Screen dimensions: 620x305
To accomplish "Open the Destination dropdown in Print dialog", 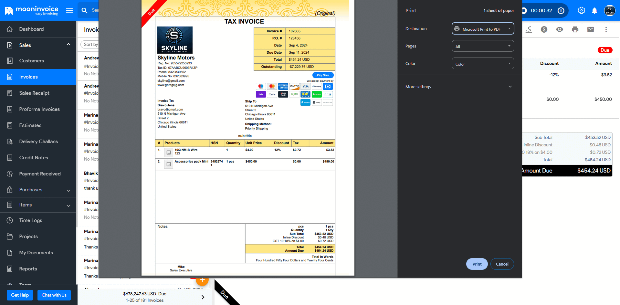I will 483,29.
